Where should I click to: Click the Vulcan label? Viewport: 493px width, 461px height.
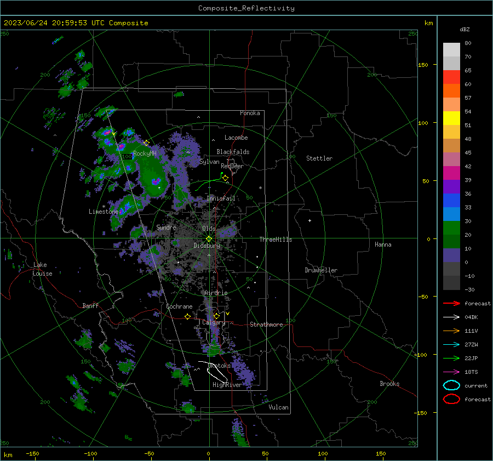point(278,407)
